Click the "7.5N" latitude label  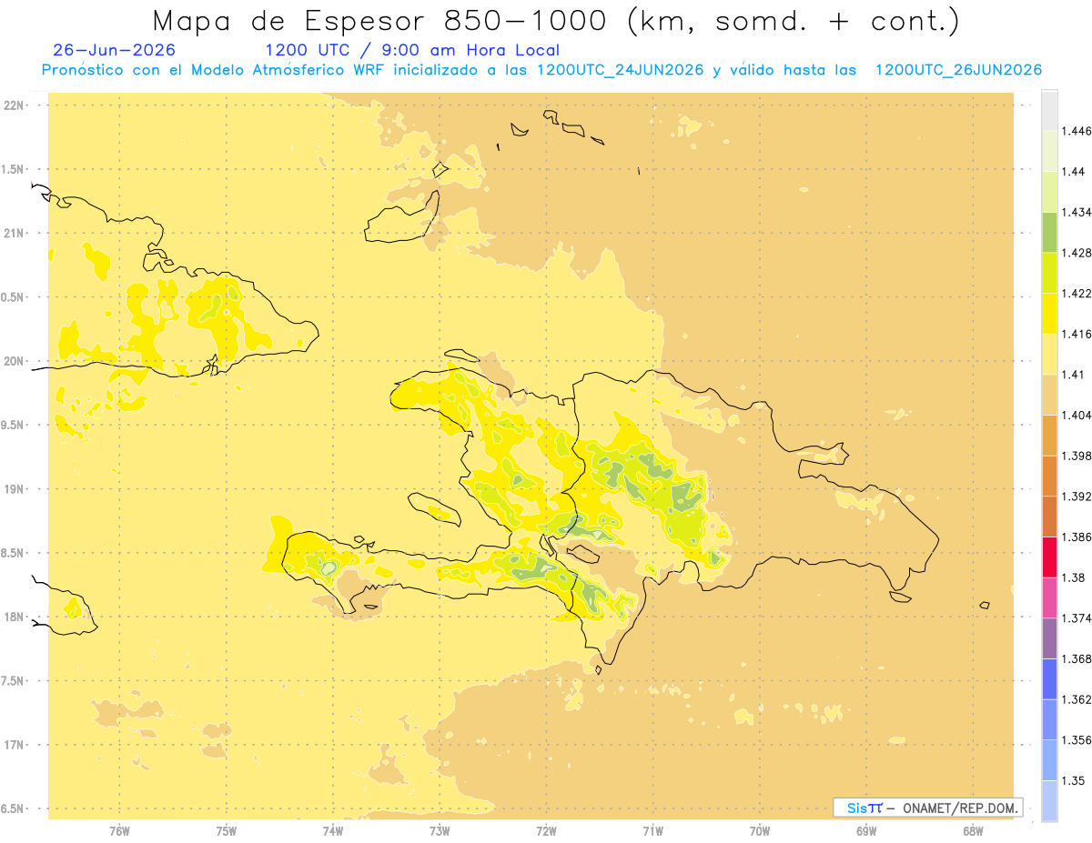pyautogui.click(x=14, y=680)
